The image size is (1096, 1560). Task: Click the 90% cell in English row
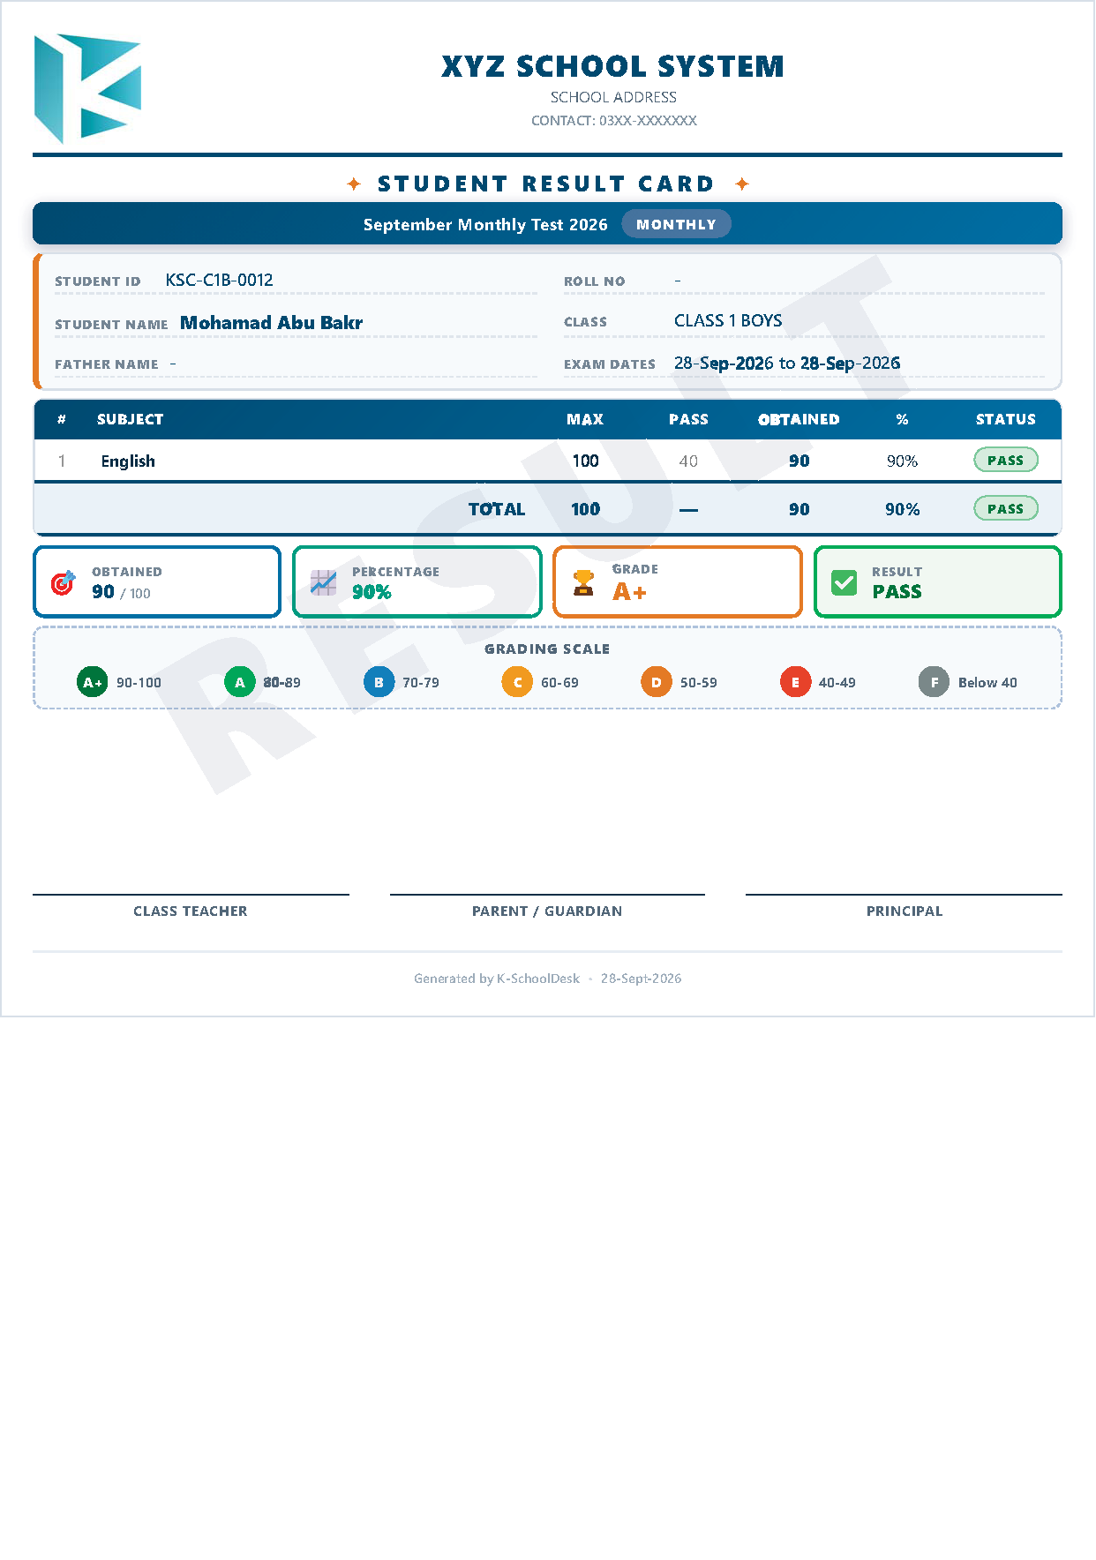click(x=902, y=461)
